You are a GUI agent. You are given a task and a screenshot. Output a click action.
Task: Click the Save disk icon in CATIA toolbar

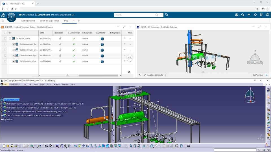(x=12, y=146)
